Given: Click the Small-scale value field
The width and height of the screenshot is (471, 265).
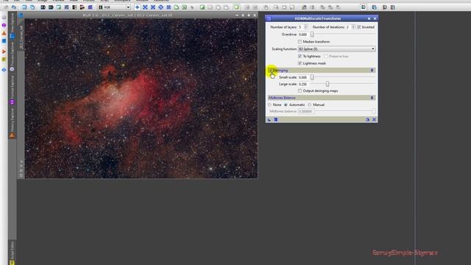Looking at the screenshot, I should tap(303, 77).
